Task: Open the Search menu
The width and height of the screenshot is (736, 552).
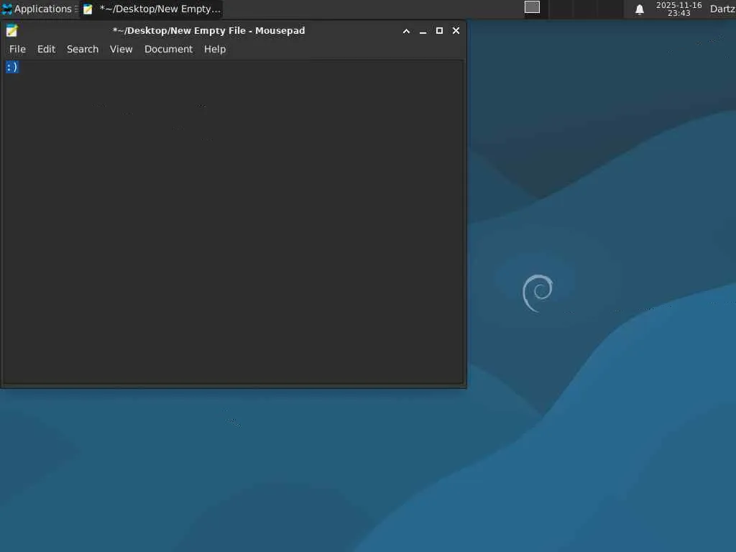Action: point(83,50)
